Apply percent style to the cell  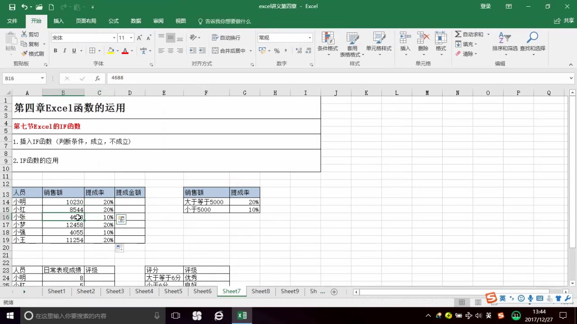tap(277, 51)
